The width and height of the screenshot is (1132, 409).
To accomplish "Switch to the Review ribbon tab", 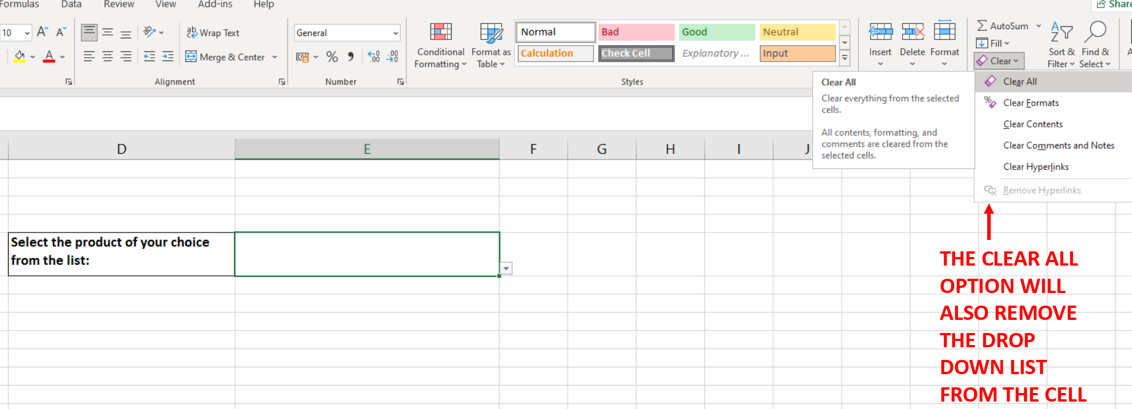I will point(119,5).
